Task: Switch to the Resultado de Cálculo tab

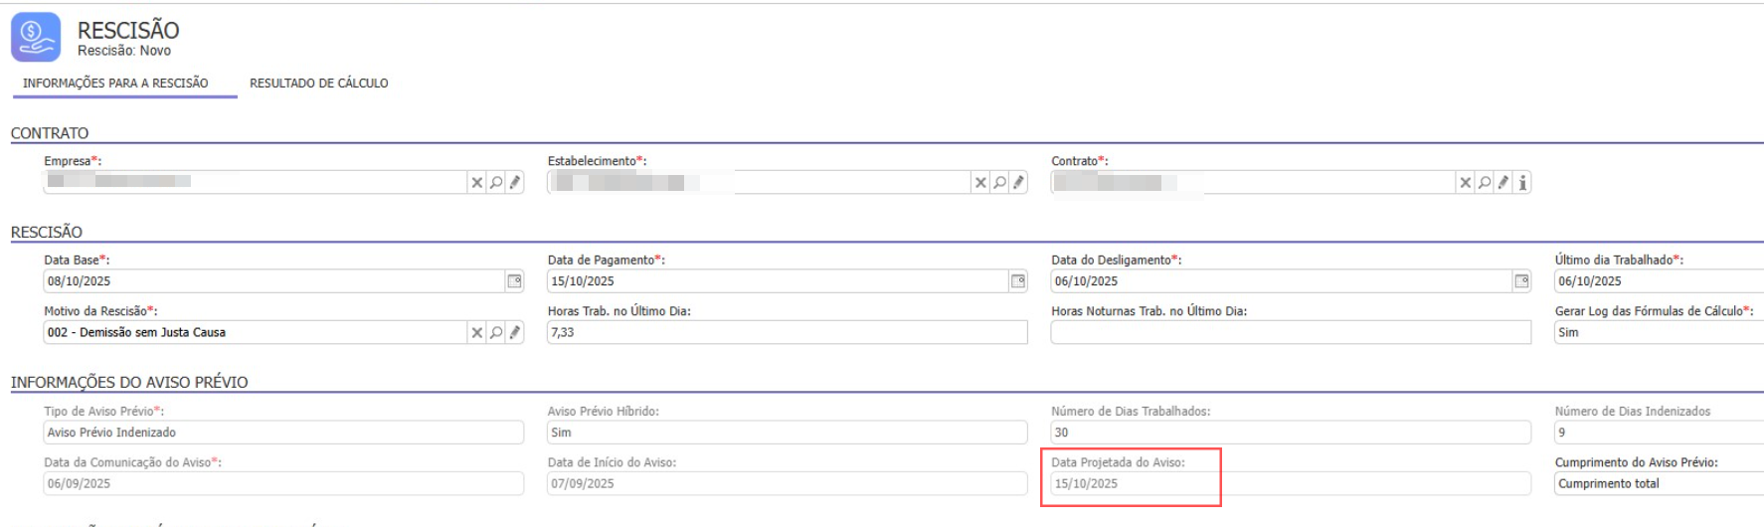Action: point(318,84)
